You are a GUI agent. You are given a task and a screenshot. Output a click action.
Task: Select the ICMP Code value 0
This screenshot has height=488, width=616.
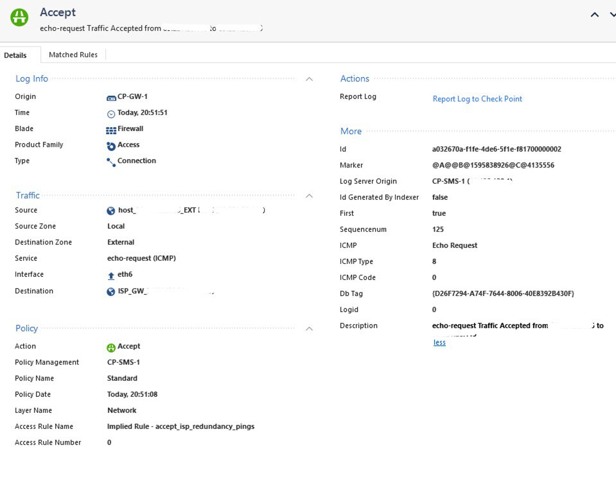[x=434, y=278]
